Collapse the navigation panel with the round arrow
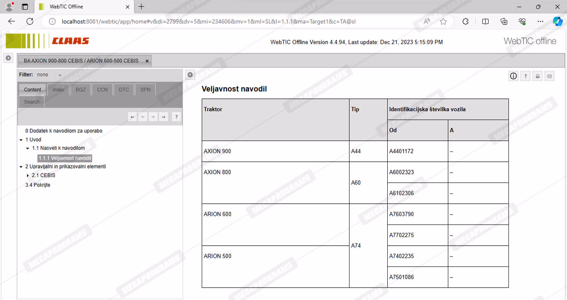This screenshot has width=567, height=300. click(190, 75)
